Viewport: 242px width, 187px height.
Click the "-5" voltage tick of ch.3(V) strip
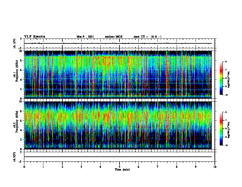point(21,162)
